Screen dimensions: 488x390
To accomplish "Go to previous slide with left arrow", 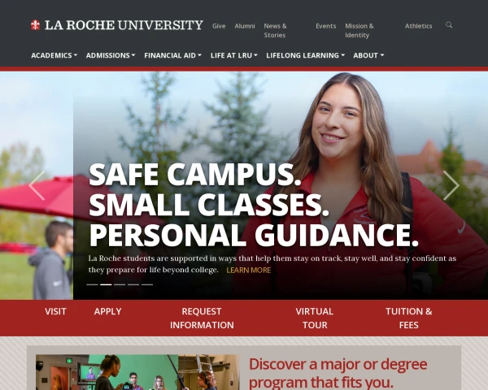I will pyautogui.click(x=37, y=185).
